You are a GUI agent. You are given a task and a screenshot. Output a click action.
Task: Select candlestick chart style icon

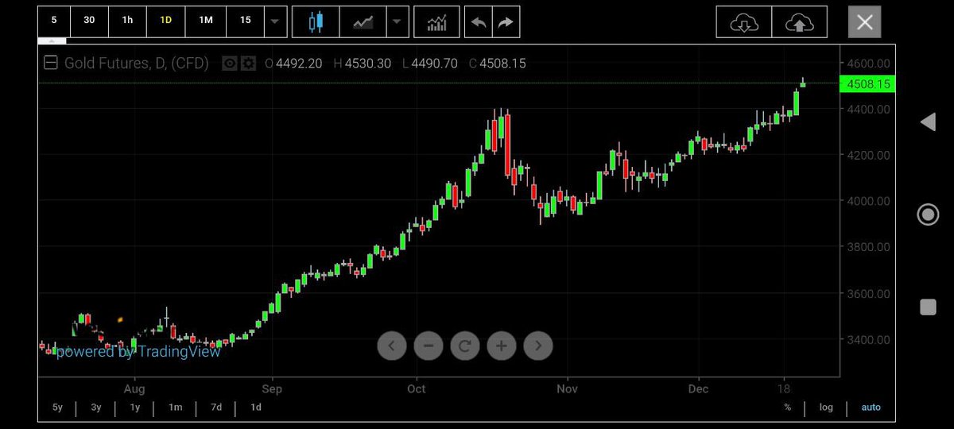tap(316, 22)
